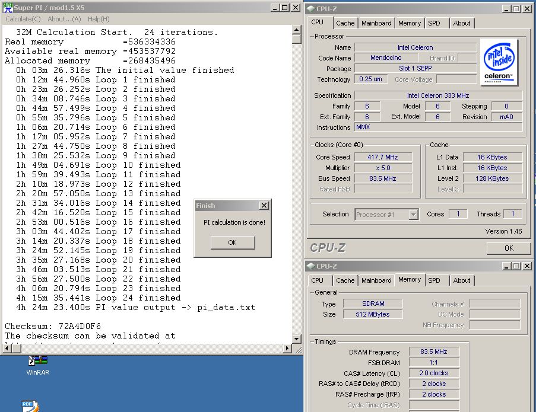Click 'The initial value finished' line
536x412 pixels.
pyautogui.click(x=125, y=70)
